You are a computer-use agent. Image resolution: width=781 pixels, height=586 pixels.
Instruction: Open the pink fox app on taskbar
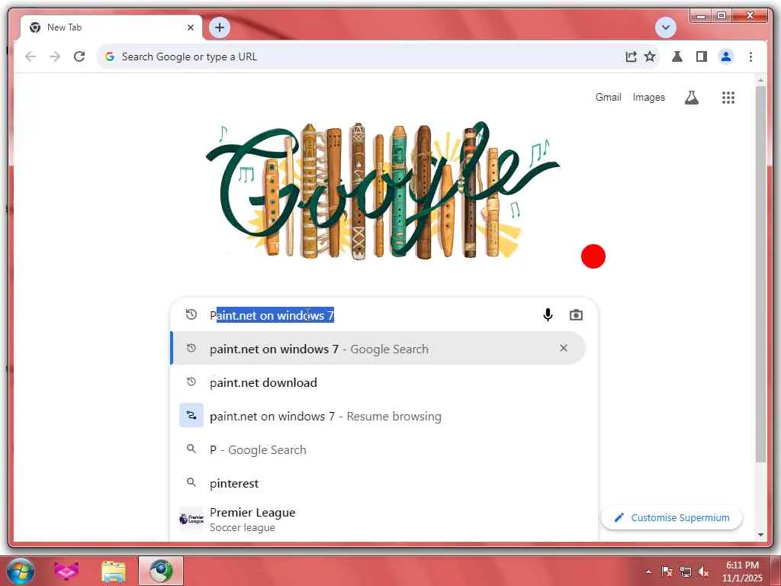click(x=66, y=571)
